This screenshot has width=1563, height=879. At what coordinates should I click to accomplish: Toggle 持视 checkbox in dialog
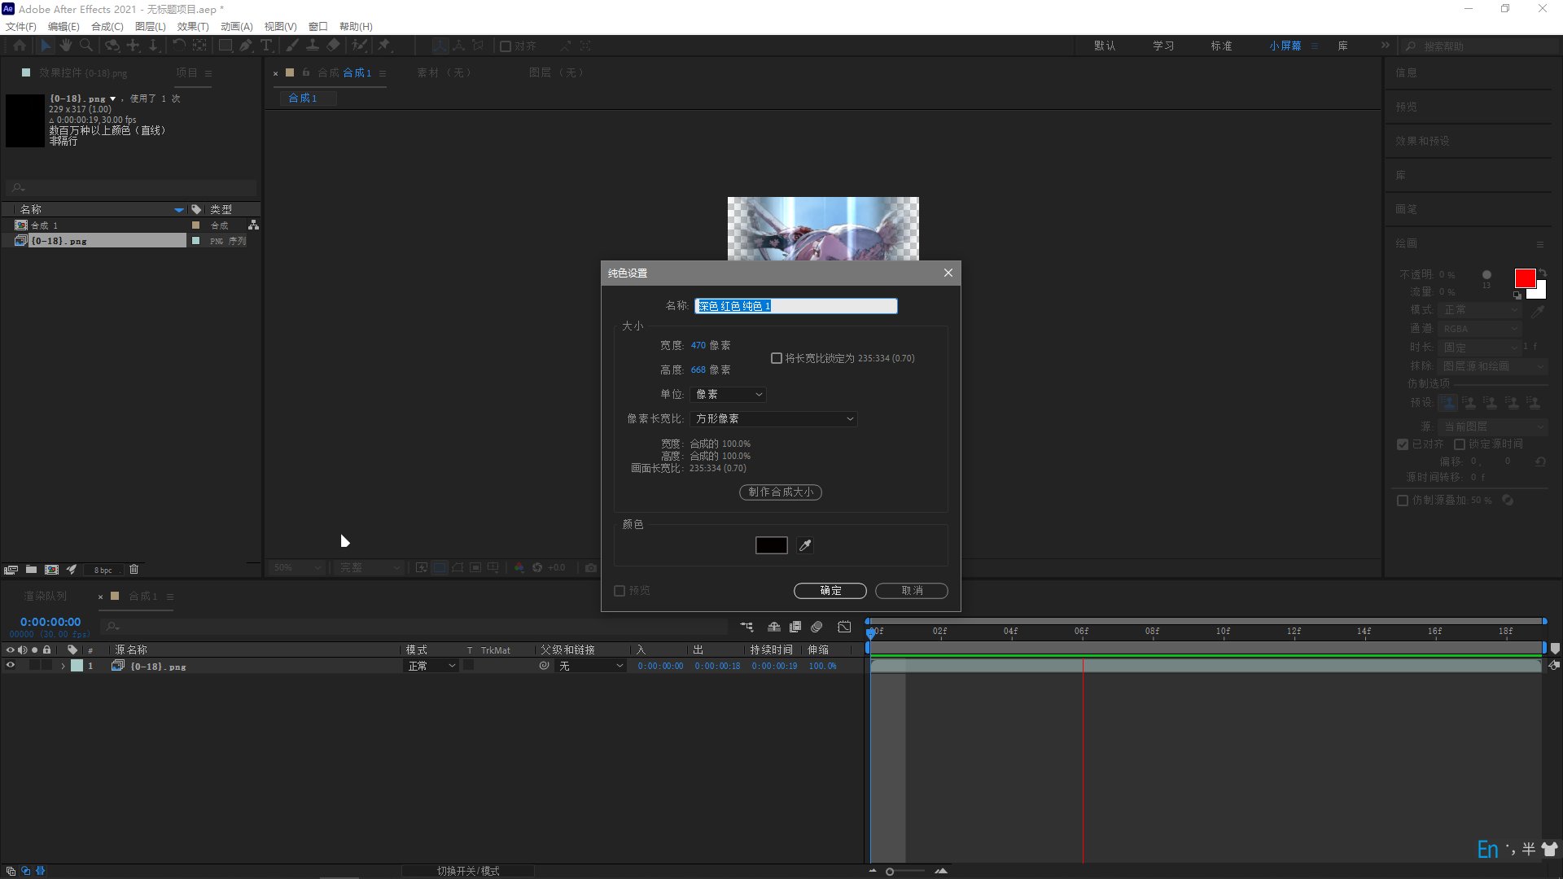coord(620,590)
